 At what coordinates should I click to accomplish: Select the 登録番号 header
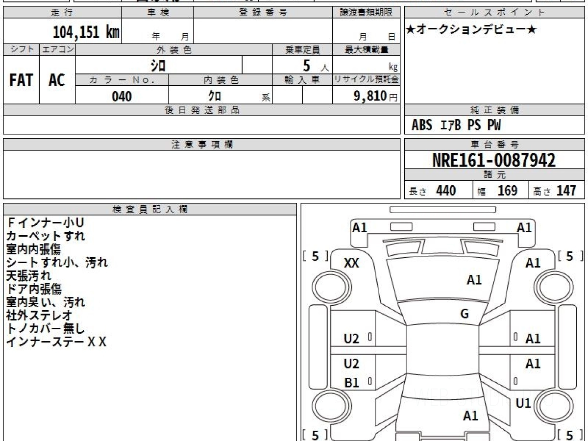tap(263, 13)
